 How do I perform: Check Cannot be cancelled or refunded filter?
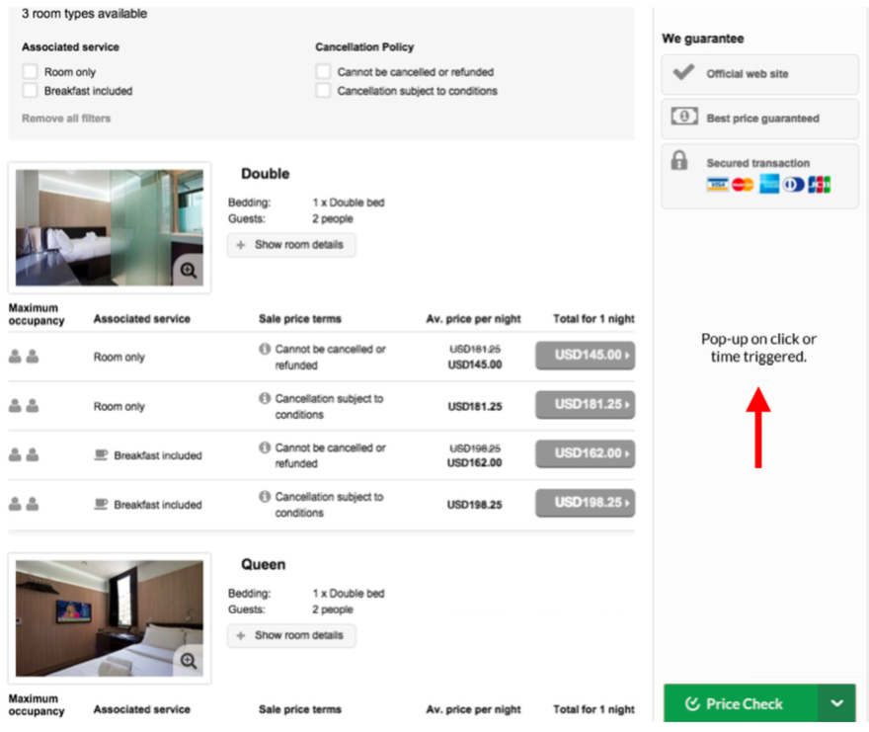click(323, 72)
